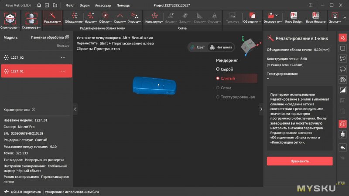
Task: Select the lasso selection tool
Action: click(342, 69)
